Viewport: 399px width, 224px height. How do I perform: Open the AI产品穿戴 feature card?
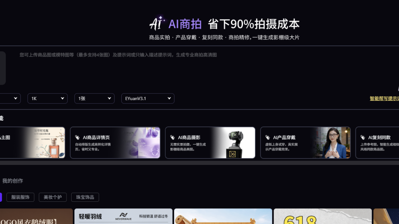click(305, 143)
